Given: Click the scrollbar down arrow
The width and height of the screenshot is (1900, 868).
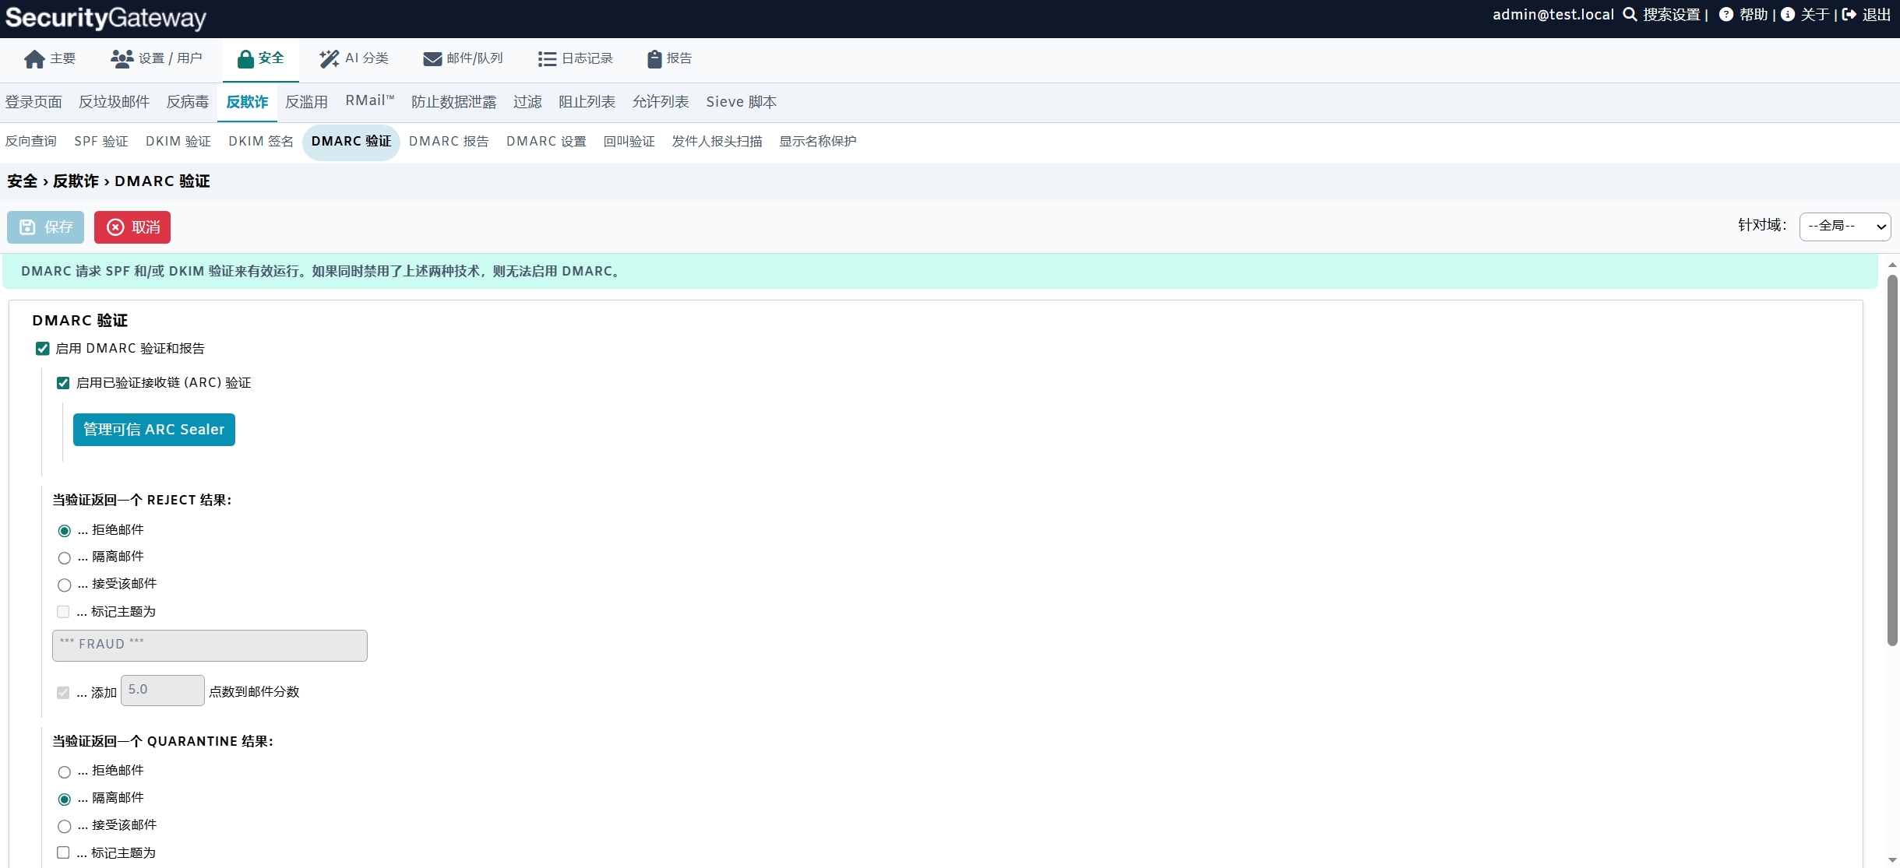Looking at the screenshot, I should 1892,860.
